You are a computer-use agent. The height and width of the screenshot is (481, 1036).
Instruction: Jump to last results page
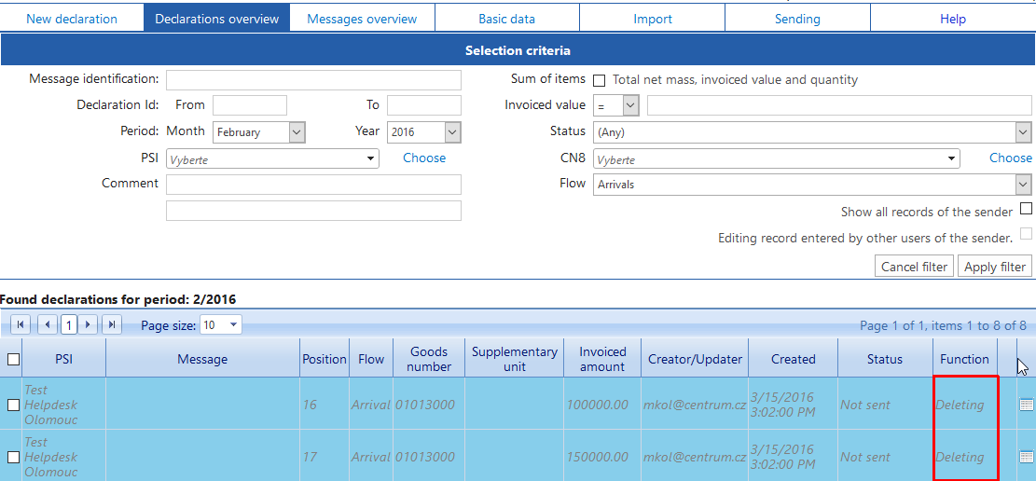click(x=112, y=324)
